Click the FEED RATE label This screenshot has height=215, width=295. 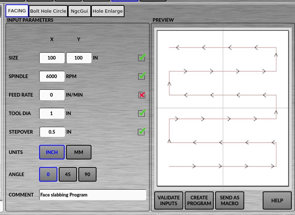pyautogui.click(x=21, y=95)
